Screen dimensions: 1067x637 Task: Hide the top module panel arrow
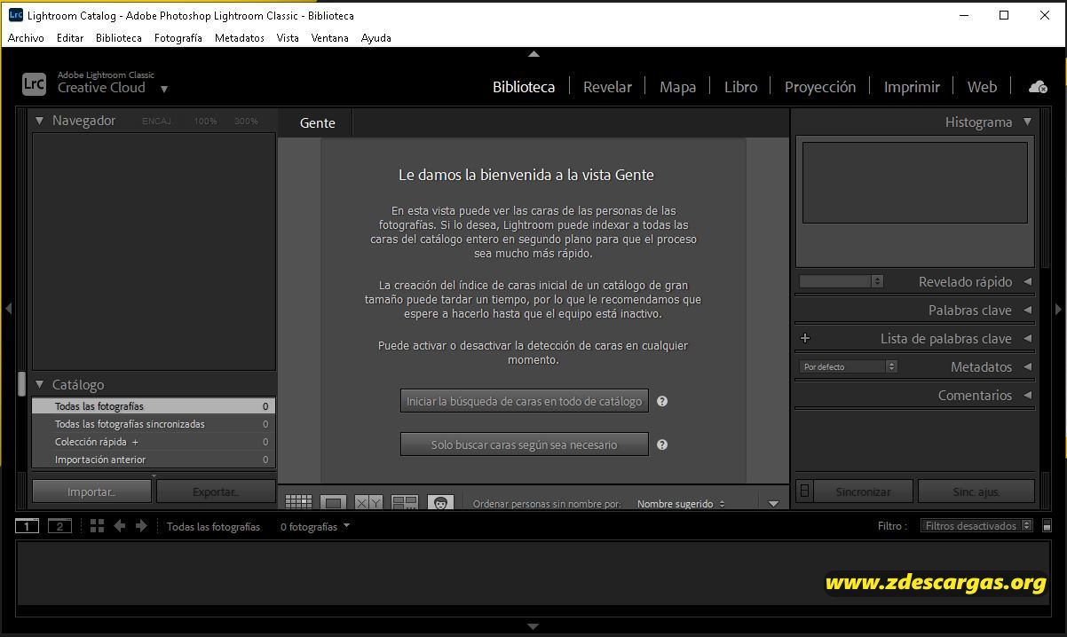533,54
